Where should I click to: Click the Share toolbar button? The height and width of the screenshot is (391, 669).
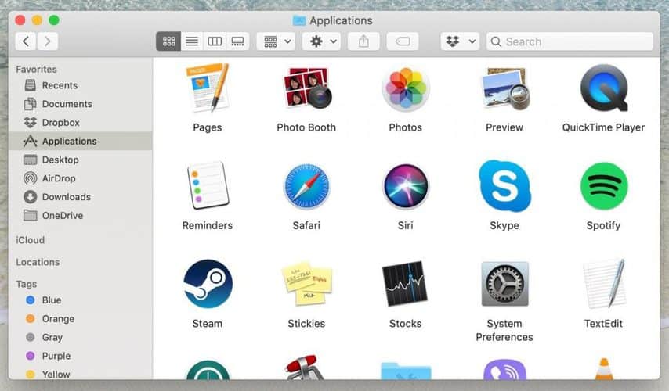pyautogui.click(x=363, y=41)
